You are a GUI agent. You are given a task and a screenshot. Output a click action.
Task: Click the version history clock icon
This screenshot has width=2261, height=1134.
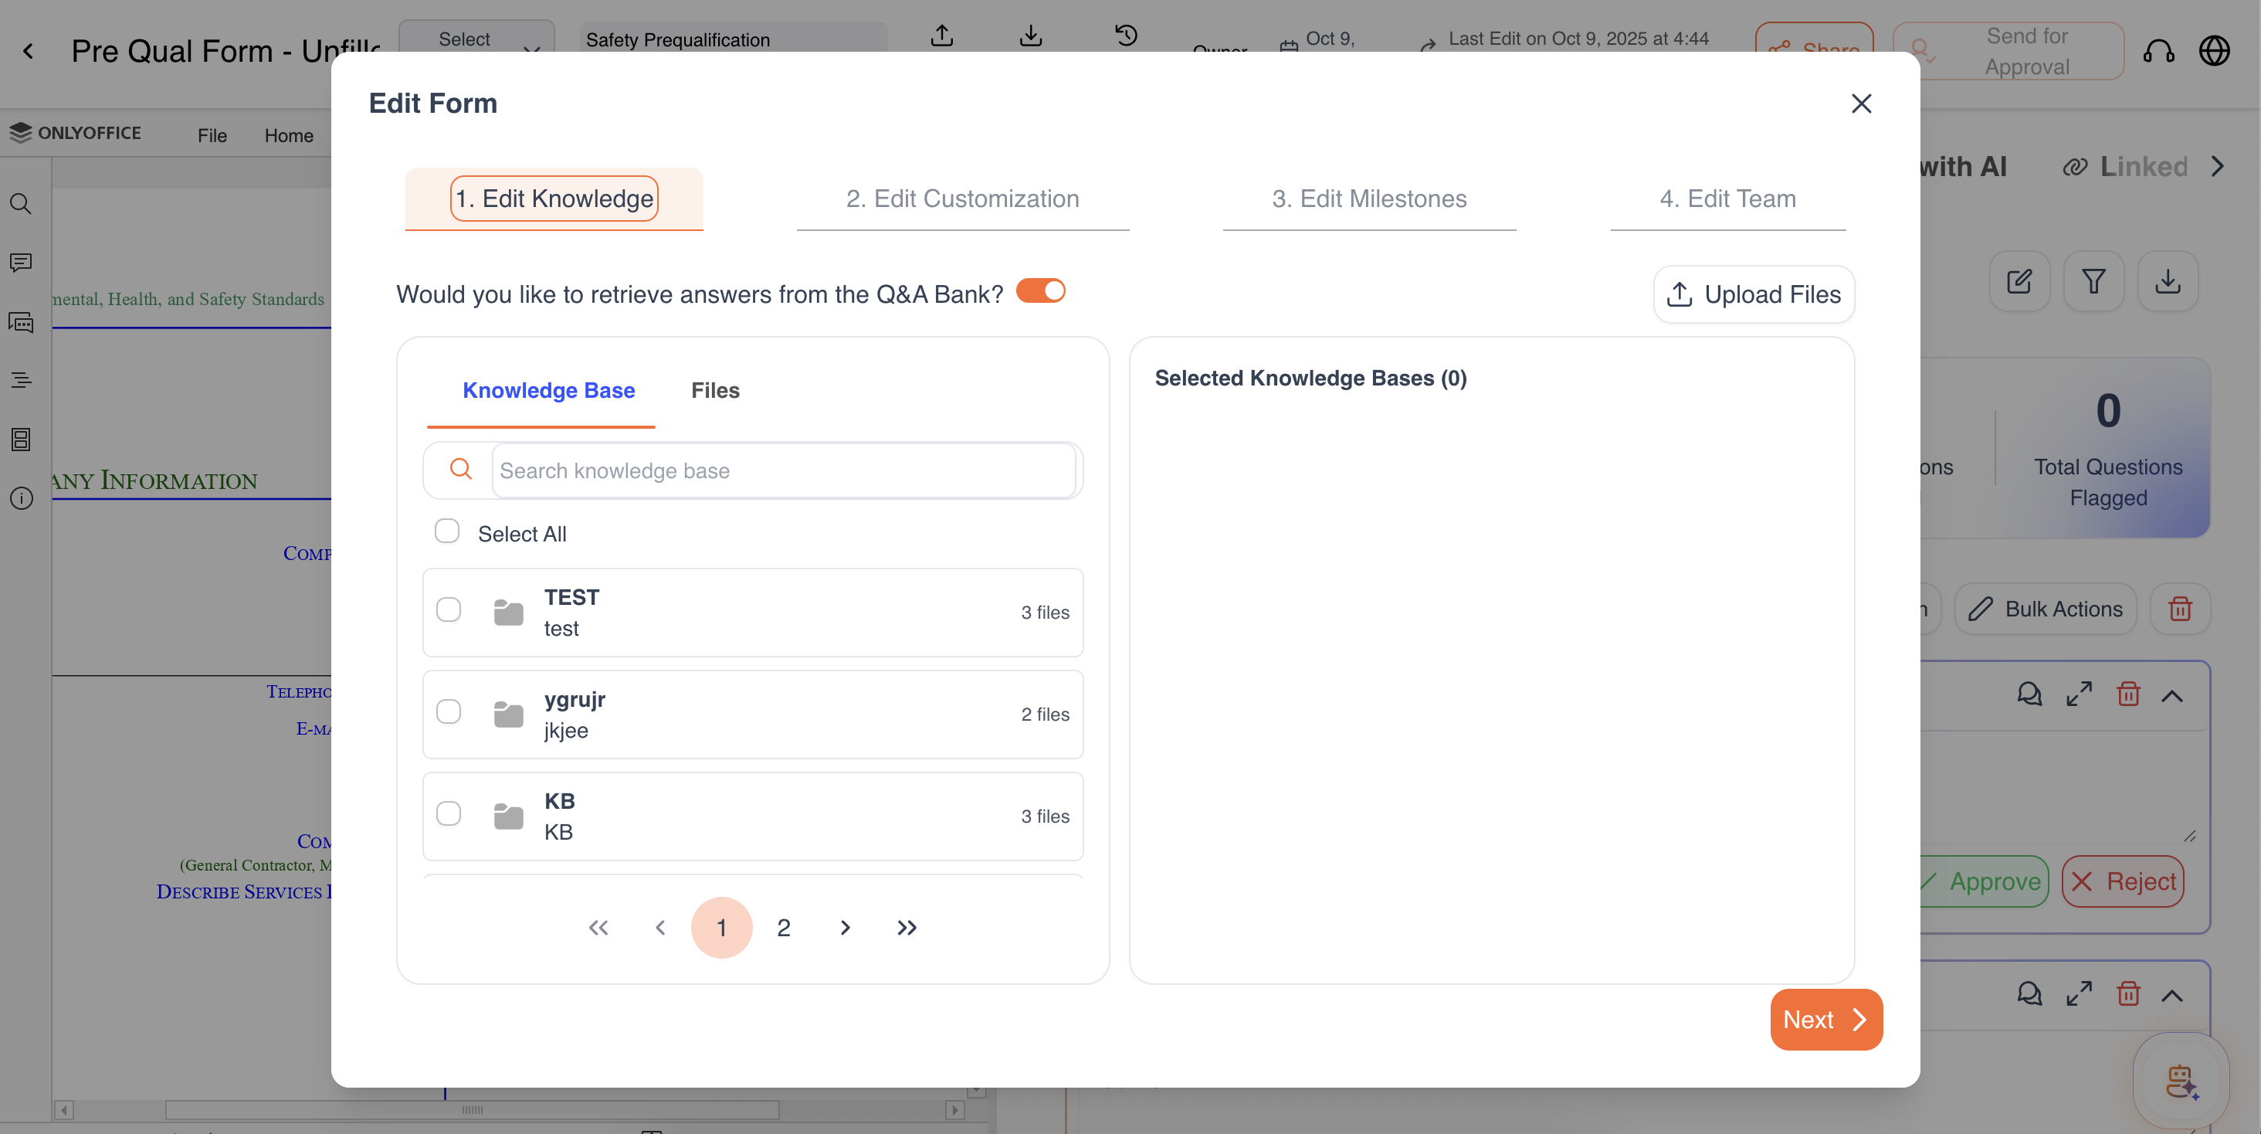click(x=1126, y=36)
